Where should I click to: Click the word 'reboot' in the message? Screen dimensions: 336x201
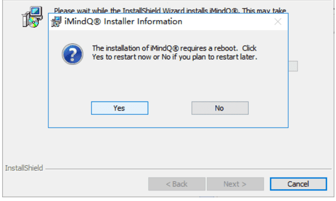pos(225,48)
